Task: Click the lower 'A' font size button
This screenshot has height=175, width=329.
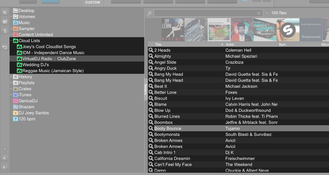Action: pos(5,167)
